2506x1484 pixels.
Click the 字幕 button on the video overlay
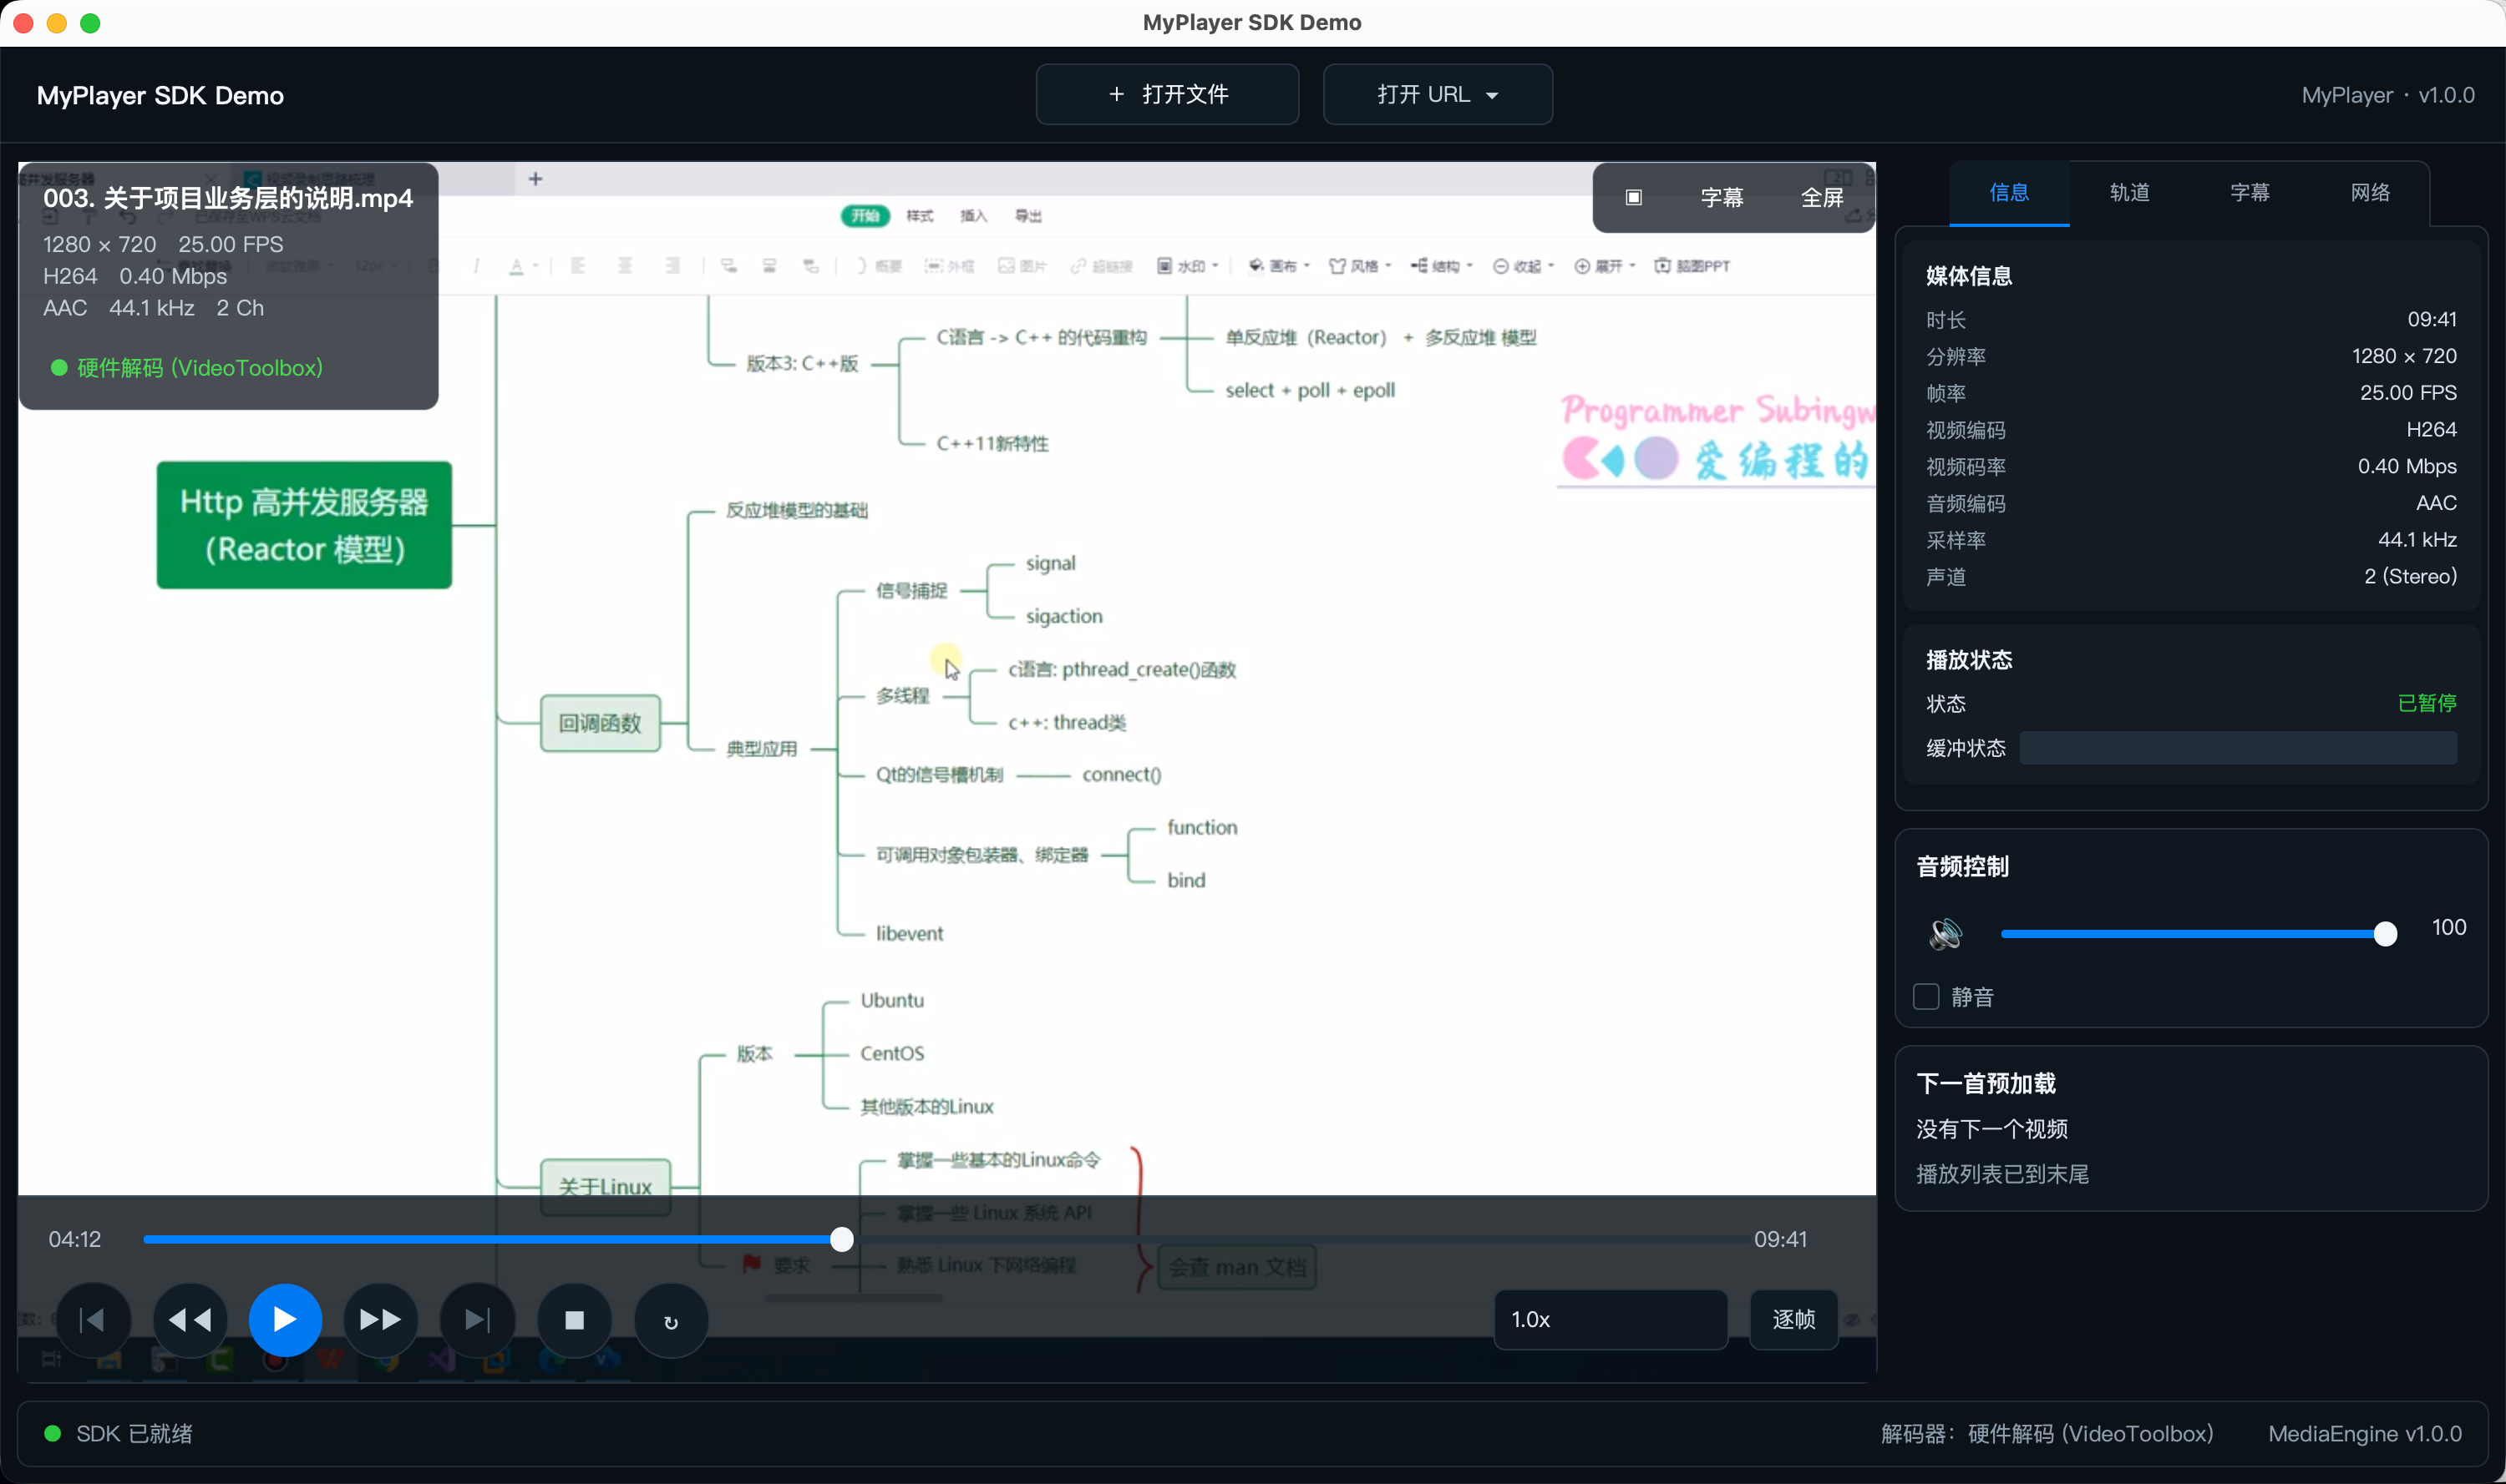tap(1722, 197)
